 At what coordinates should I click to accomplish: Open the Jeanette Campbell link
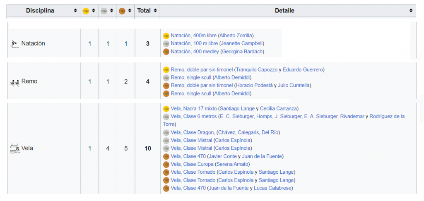pos(242,43)
